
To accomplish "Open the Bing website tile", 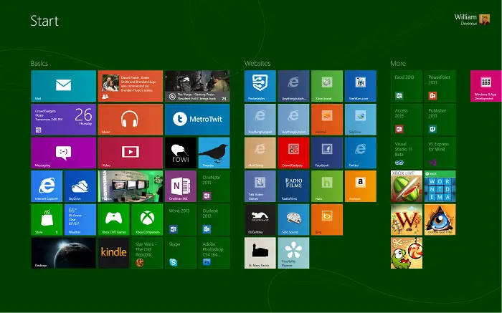I will [x=327, y=220].
